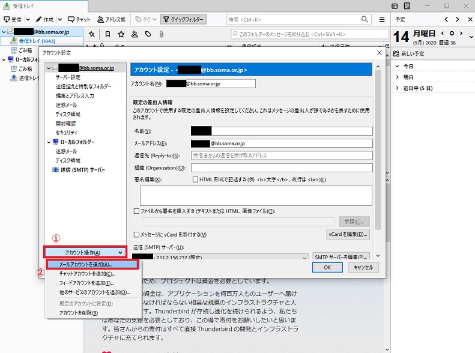
Task: Select Disk Space (ディスク領域) under mail account
Action: pos(68,114)
